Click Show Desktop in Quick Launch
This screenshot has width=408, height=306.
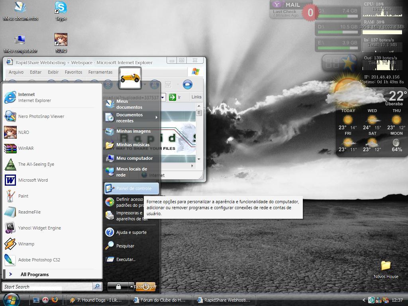coord(36,300)
